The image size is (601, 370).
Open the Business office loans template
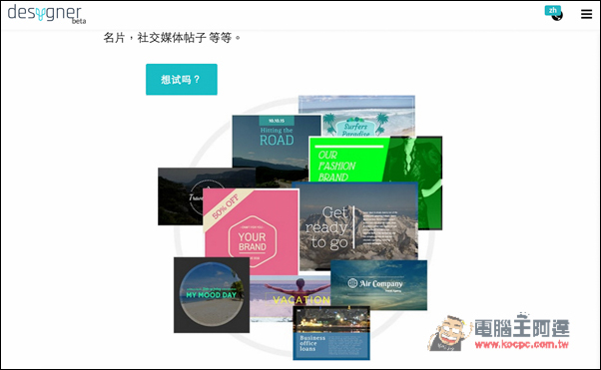coord(331,332)
